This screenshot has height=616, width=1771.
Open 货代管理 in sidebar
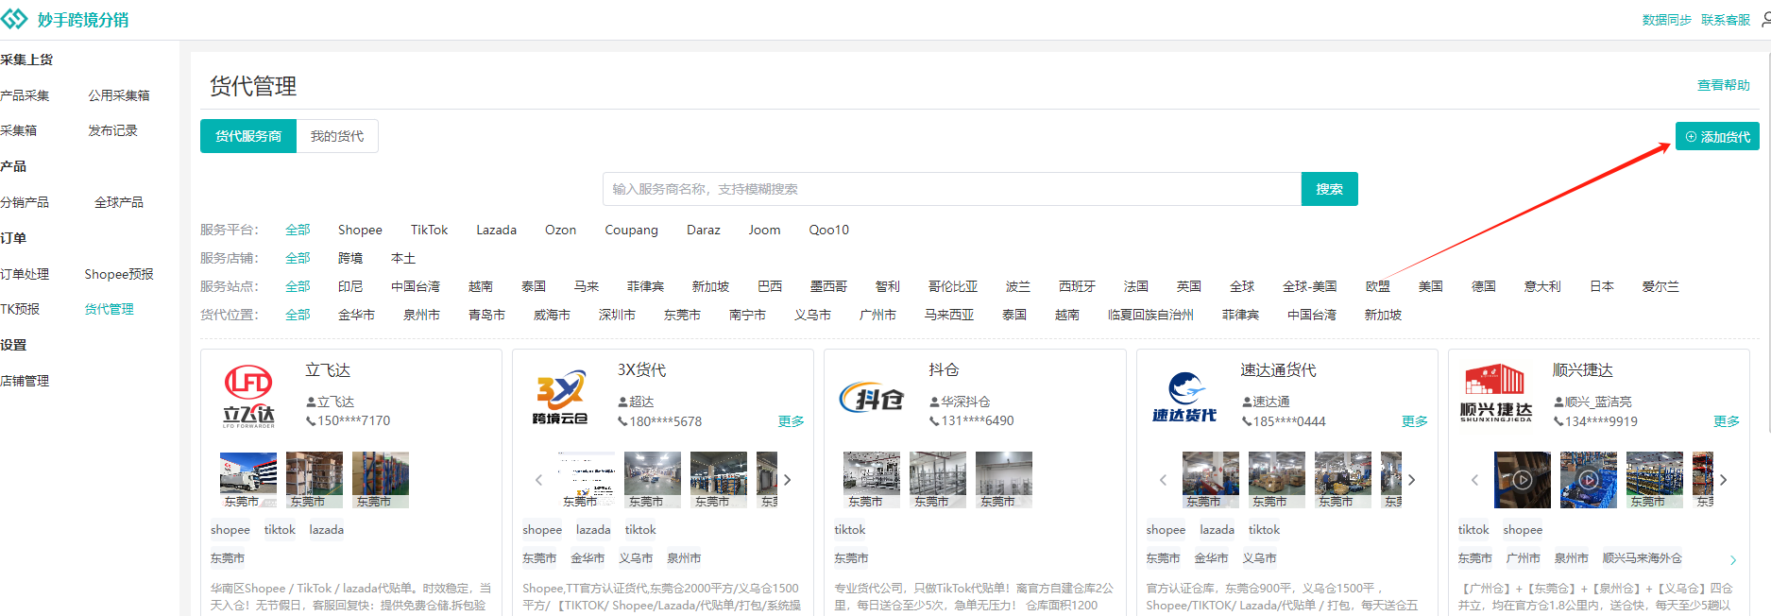pos(110,309)
